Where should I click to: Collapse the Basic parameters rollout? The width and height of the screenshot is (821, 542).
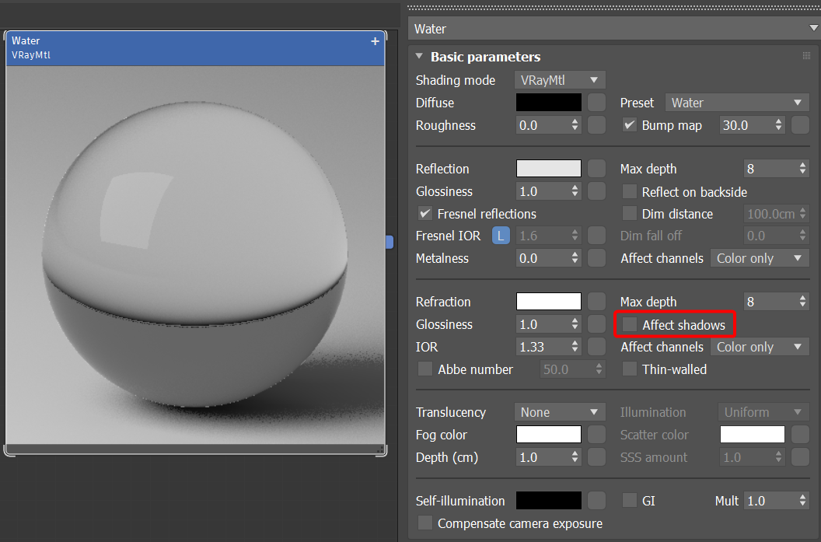(x=420, y=57)
